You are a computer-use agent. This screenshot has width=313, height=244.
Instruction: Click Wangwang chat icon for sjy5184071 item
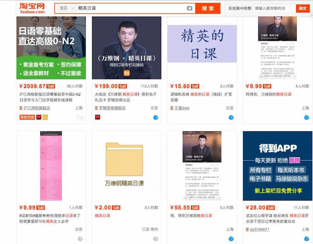click(306, 239)
